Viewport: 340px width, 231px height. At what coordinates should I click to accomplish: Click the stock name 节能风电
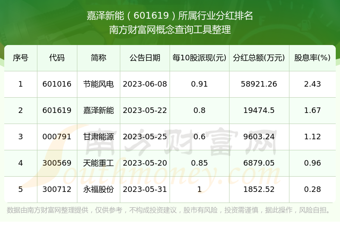[x=99, y=84]
